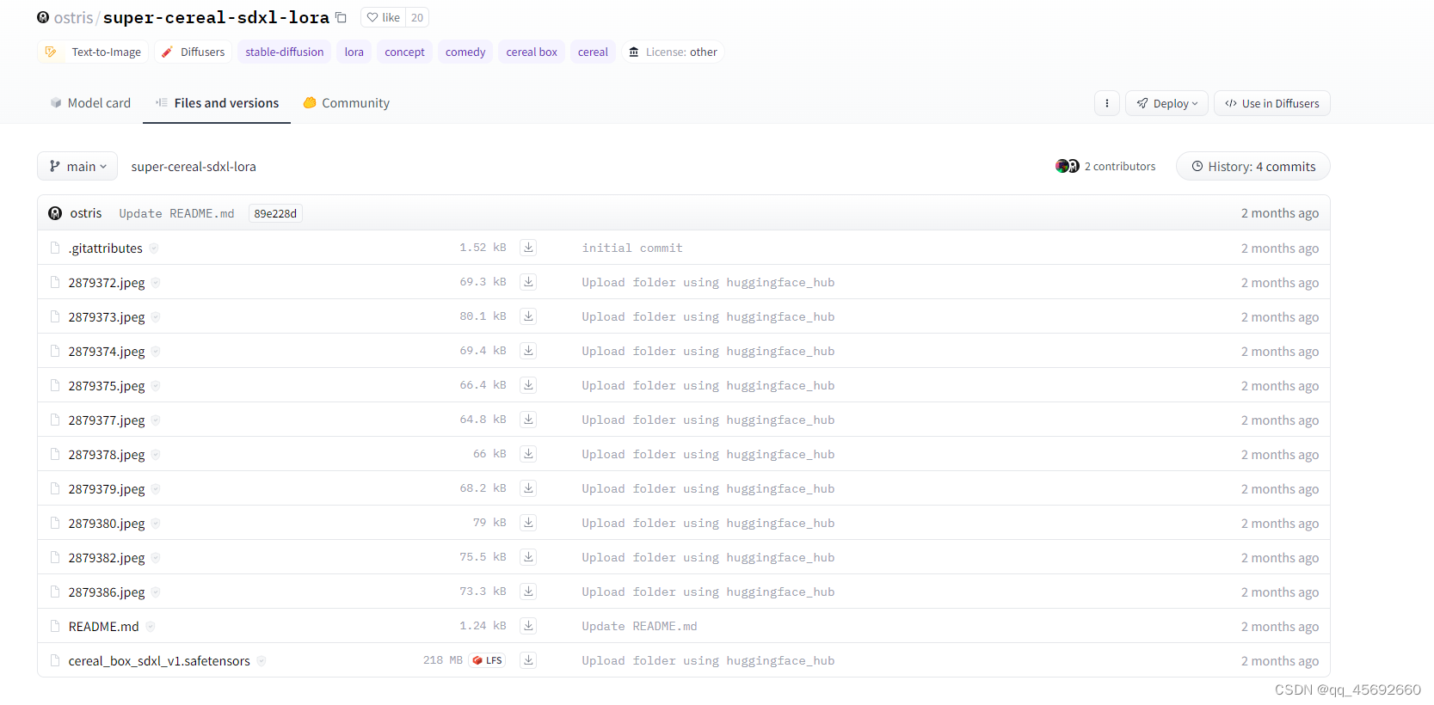Download 2879373.jpeg using its download icon
This screenshot has height=705, width=1434.
[528, 316]
